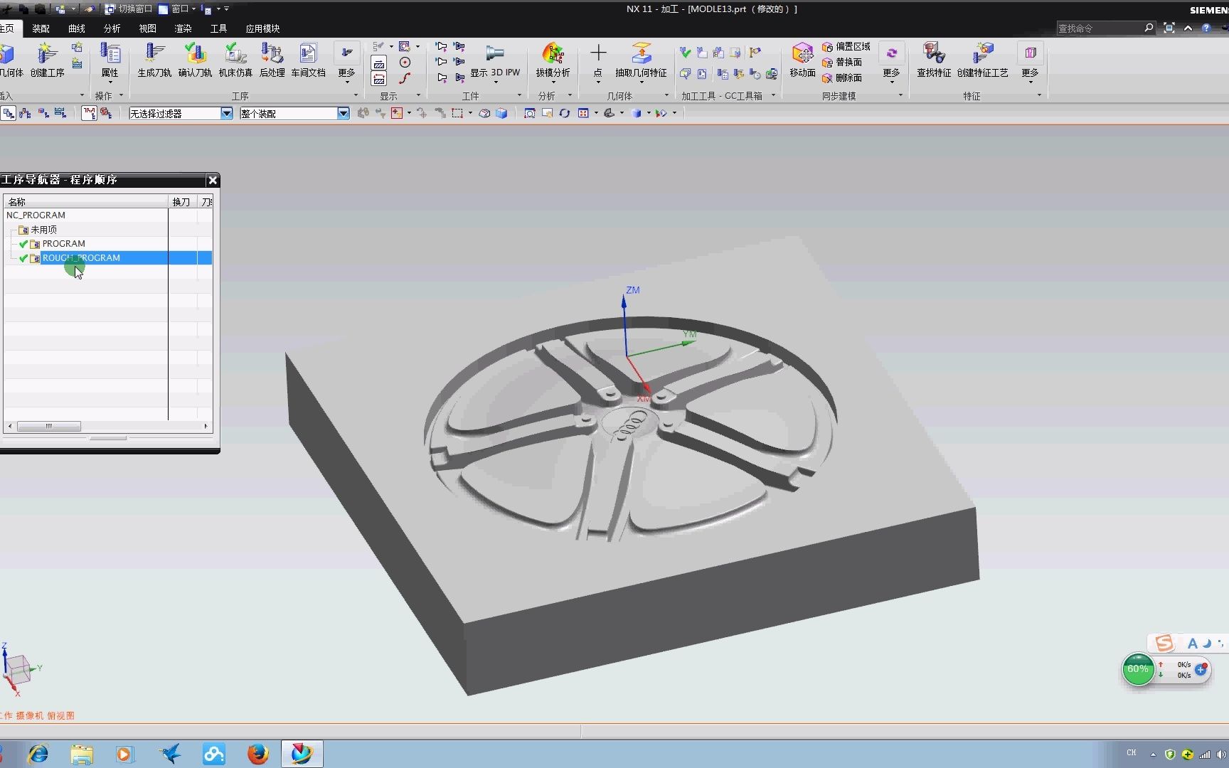Click the NX application icon on taskbar
Image resolution: width=1229 pixels, height=768 pixels.
(x=302, y=754)
